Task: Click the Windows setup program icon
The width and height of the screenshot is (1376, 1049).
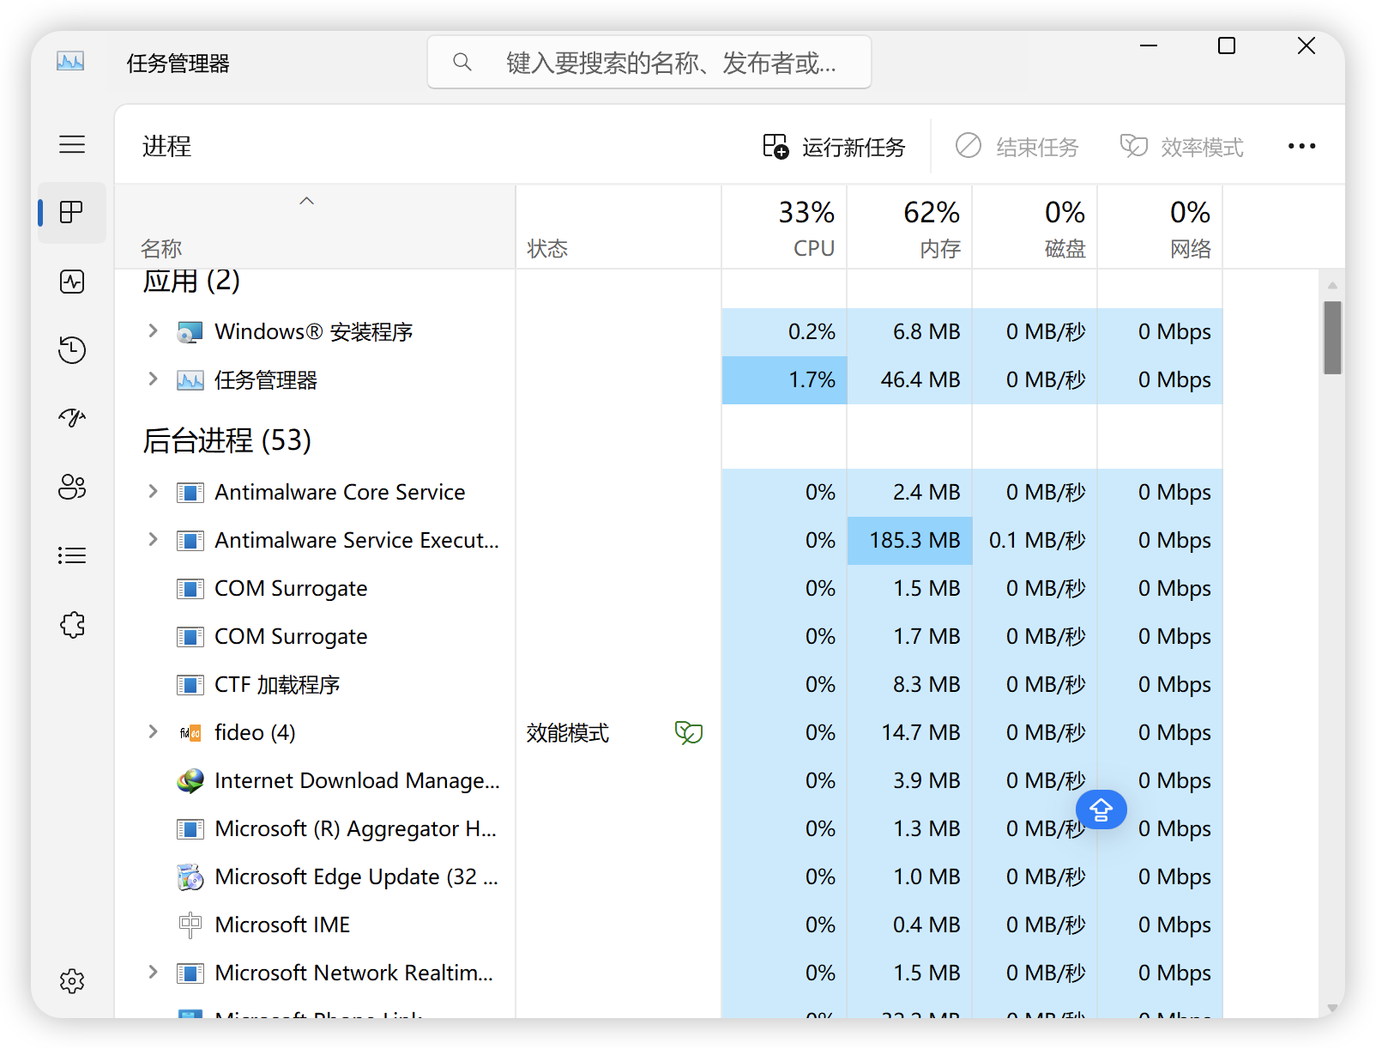Action: [190, 332]
